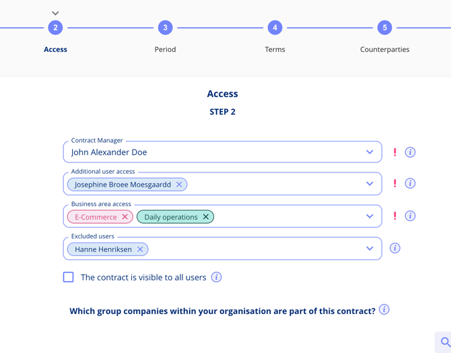
Task: Remove the E-Commerce tag
Action: 125,216
